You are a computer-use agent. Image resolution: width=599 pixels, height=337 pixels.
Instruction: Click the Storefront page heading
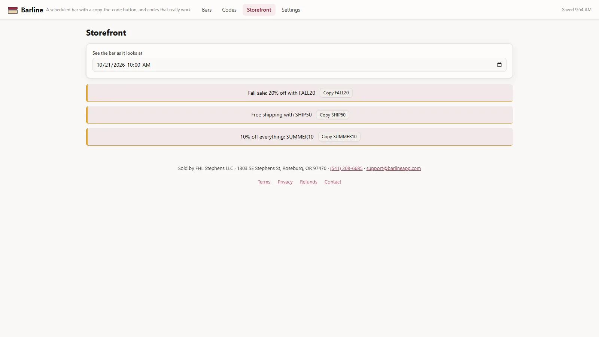(x=106, y=33)
